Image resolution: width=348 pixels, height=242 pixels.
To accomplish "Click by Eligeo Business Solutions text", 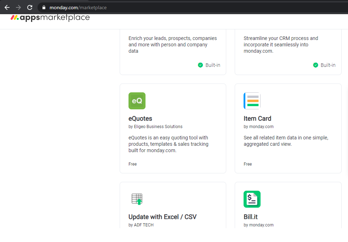I will point(155,126).
